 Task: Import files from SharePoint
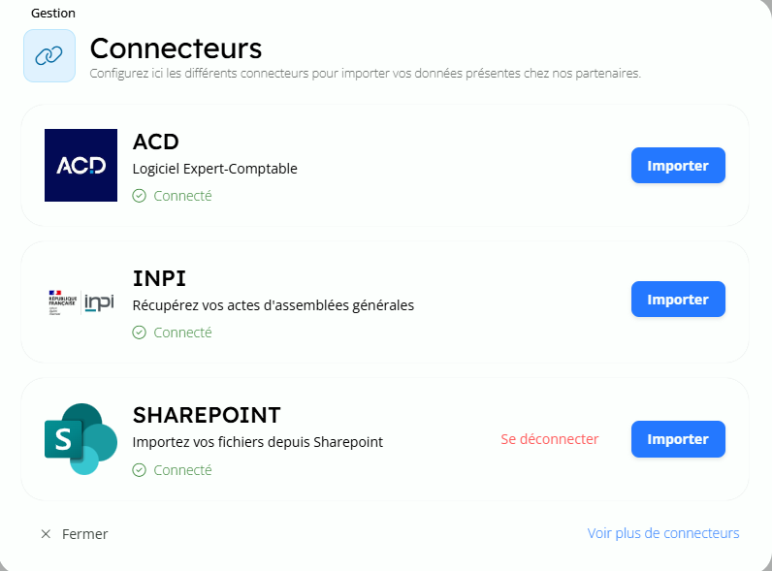tap(678, 439)
